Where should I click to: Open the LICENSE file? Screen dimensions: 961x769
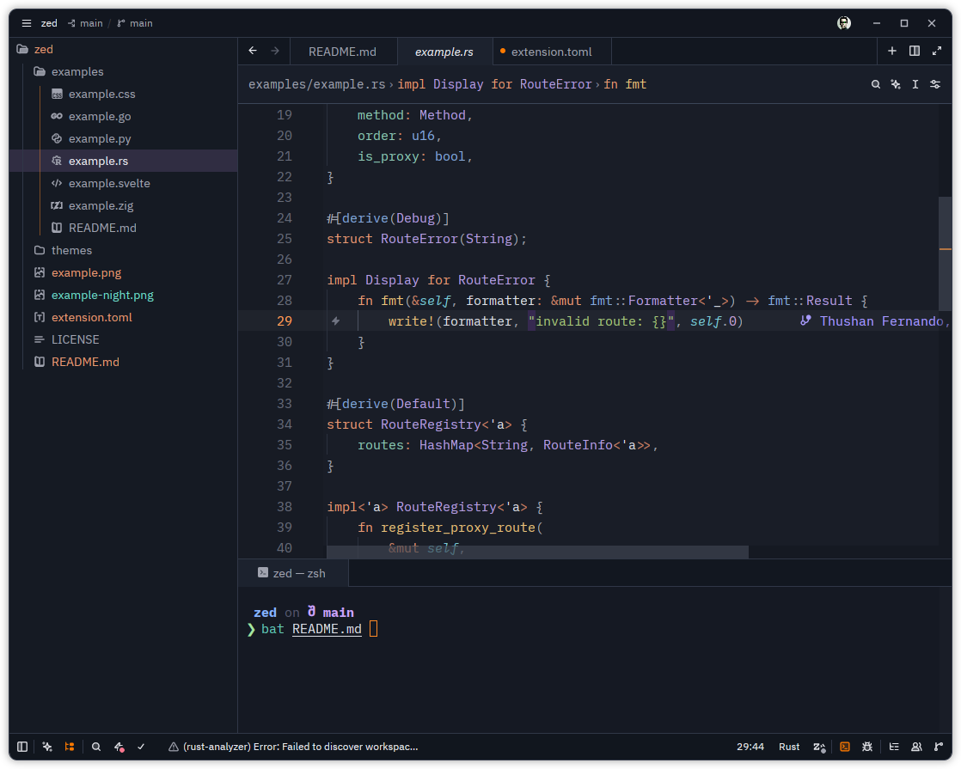(123, 339)
